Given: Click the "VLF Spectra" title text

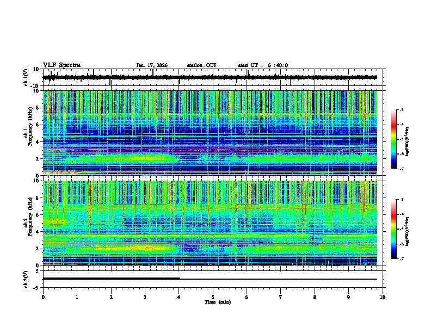Looking at the screenshot, I should pos(61,65).
